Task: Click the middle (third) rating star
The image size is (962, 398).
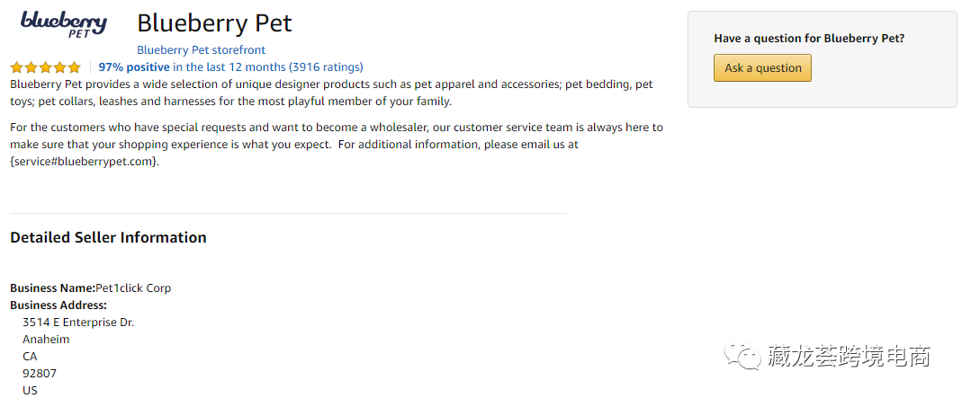Action: point(45,67)
